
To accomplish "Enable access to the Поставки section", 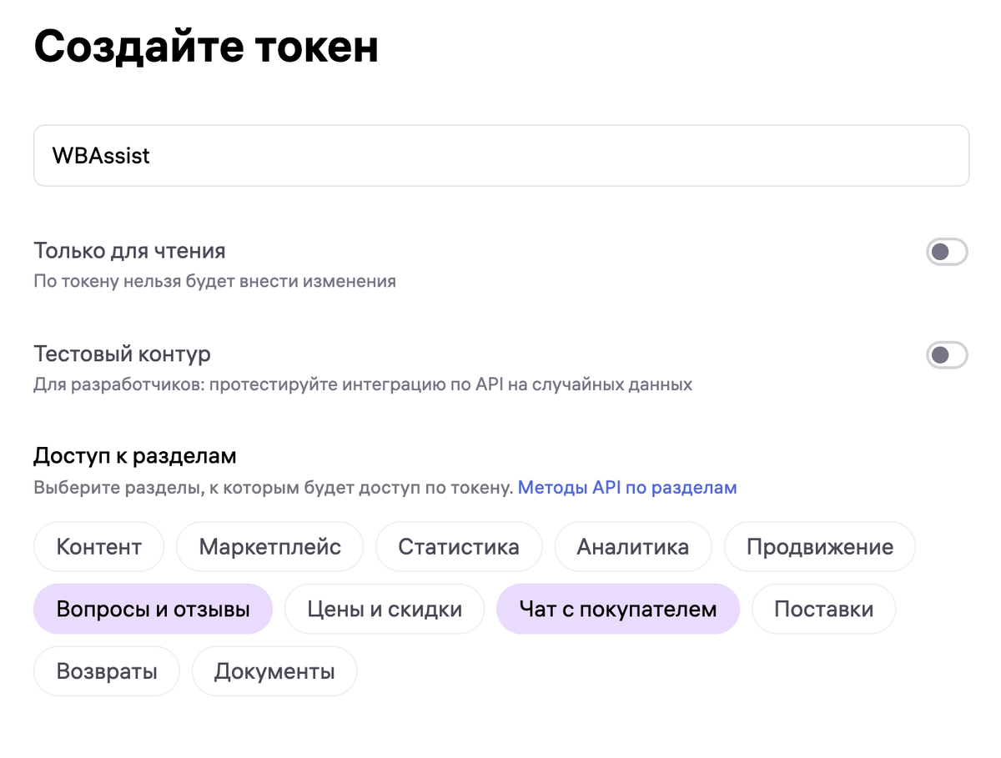I will click(824, 609).
